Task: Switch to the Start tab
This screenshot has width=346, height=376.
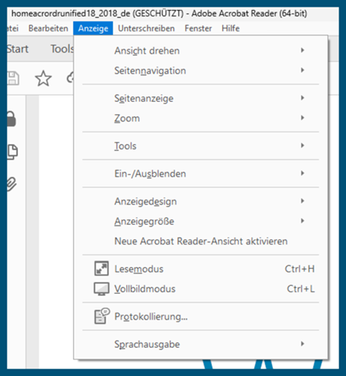Action: 17,49
